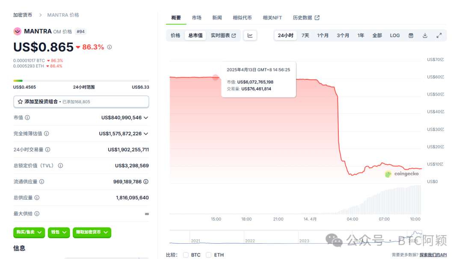Expand the 完全摊薄估值 US$1,575,872,226 chevron

click(x=146, y=134)
